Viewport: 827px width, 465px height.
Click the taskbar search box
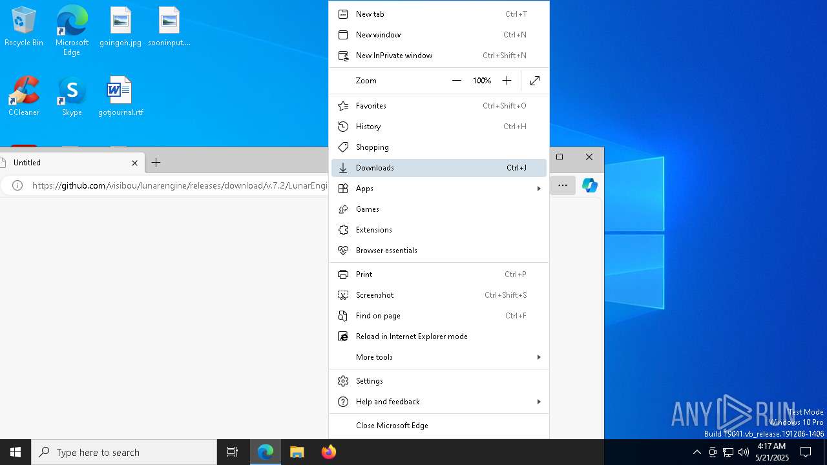[x=124, y=452]
